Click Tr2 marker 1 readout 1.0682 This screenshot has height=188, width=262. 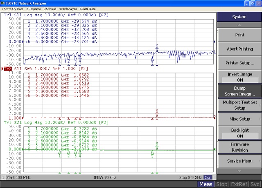click(x=81, y=75)
